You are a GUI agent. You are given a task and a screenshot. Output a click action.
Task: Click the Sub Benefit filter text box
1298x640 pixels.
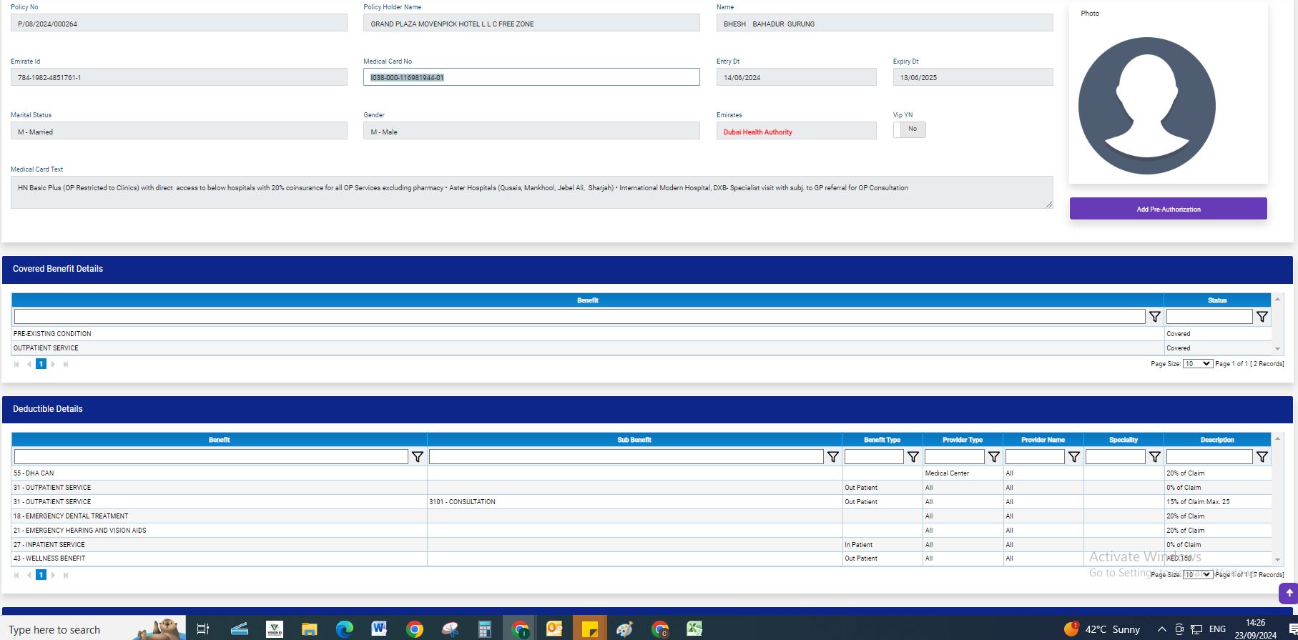point(626,457)
